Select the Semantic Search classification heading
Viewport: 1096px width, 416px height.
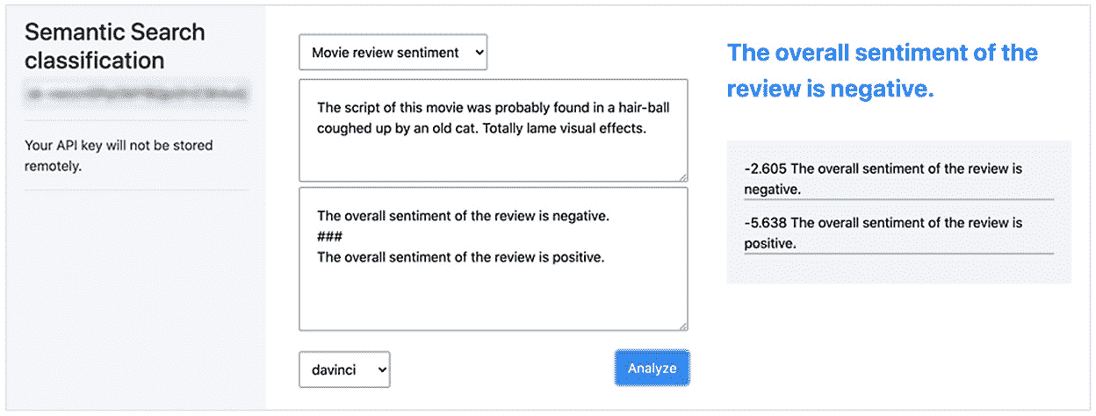tap(115, 47)
